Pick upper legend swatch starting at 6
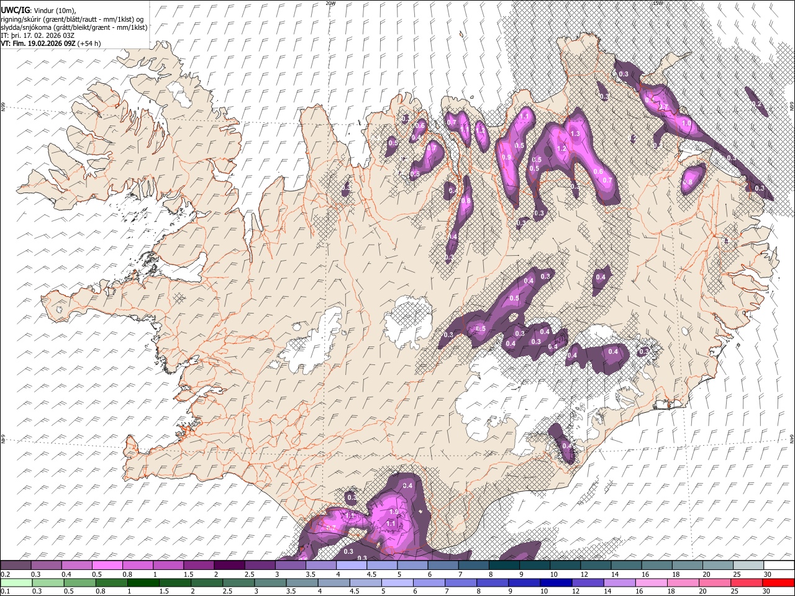 443,566
